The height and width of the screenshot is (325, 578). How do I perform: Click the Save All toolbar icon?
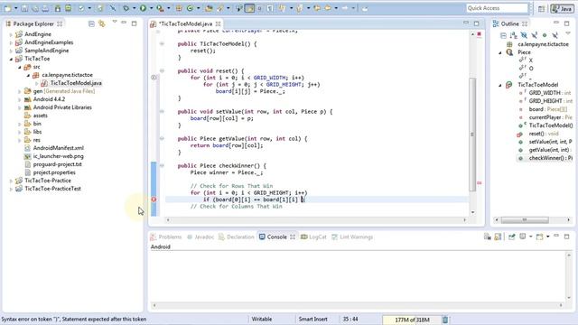(x=34, y=8)
